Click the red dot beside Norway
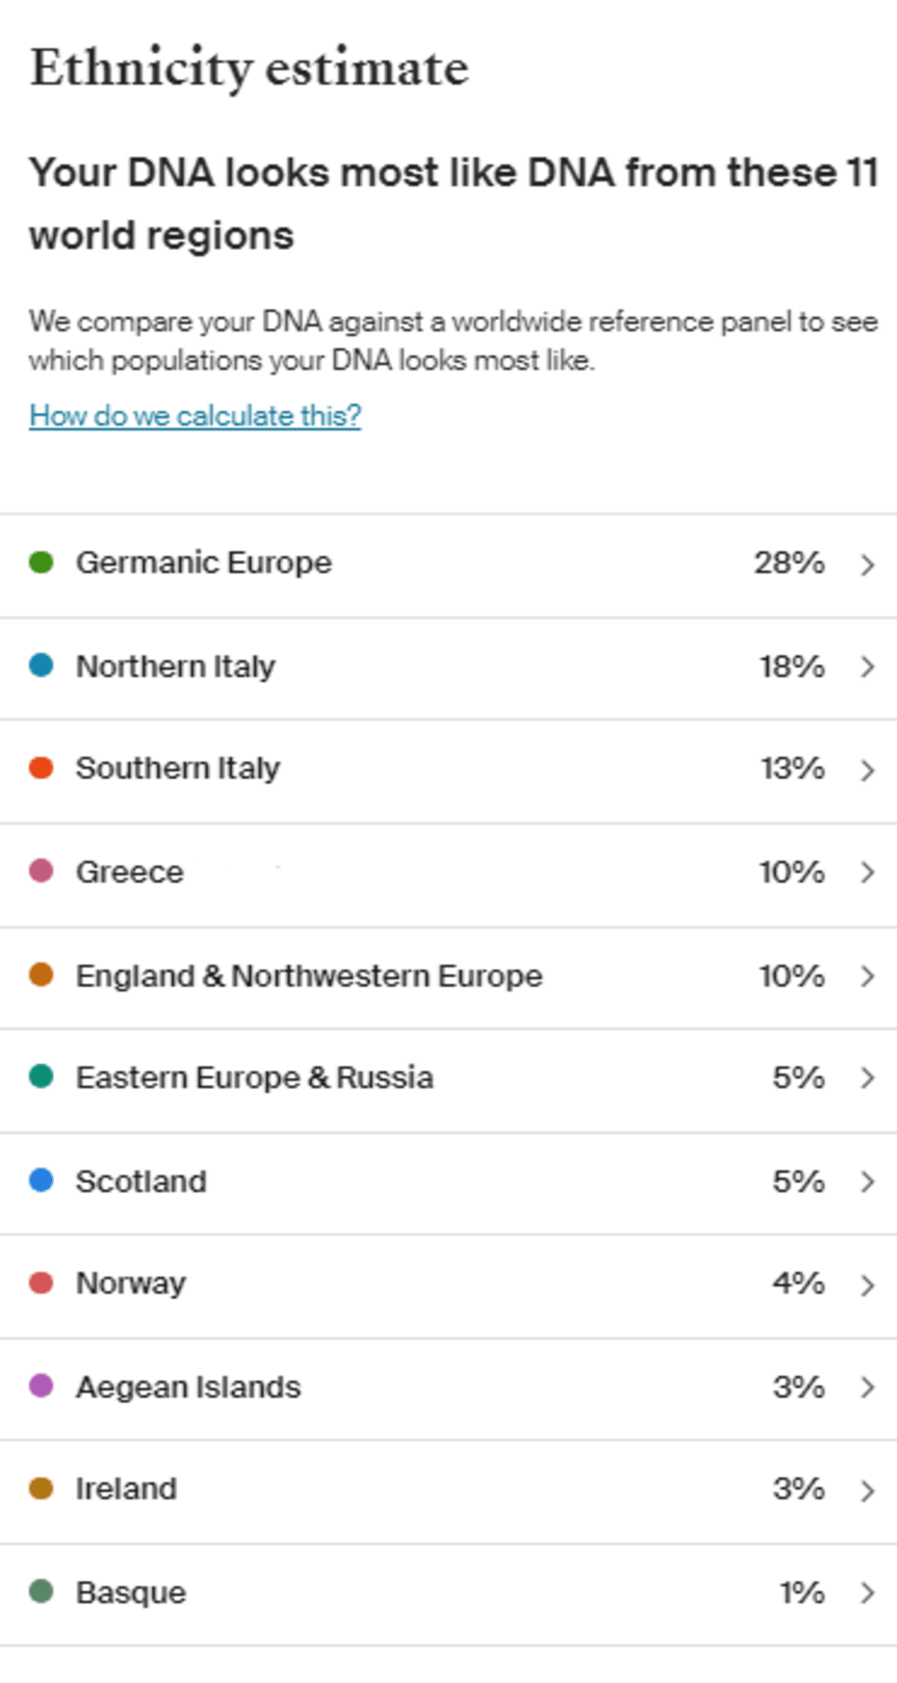This screenshot has height=1683, width=897. coord(41,1282)
